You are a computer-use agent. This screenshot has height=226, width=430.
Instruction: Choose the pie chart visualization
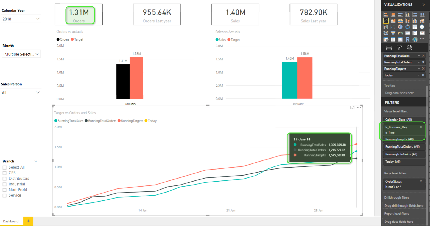point(400,27)
